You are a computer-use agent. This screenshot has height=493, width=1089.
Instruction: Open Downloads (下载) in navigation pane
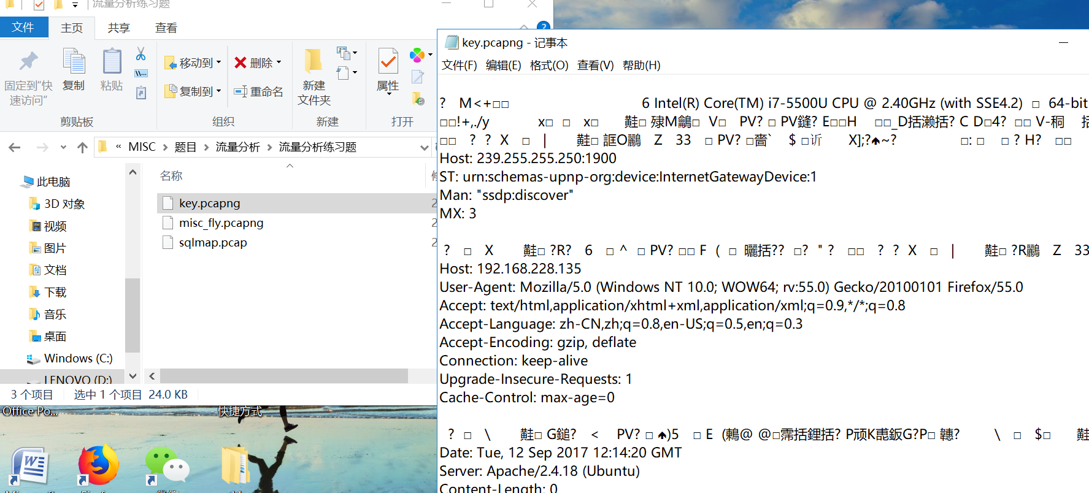point(55,292)
